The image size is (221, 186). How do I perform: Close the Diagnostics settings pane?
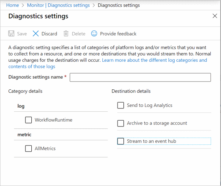coord(215,16)
